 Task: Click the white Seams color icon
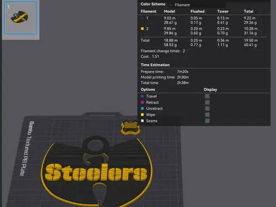[x=142, y=121]
